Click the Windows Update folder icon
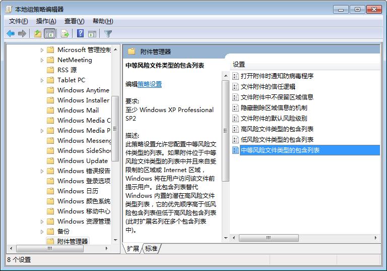387x271 pixels. point(50,160)
